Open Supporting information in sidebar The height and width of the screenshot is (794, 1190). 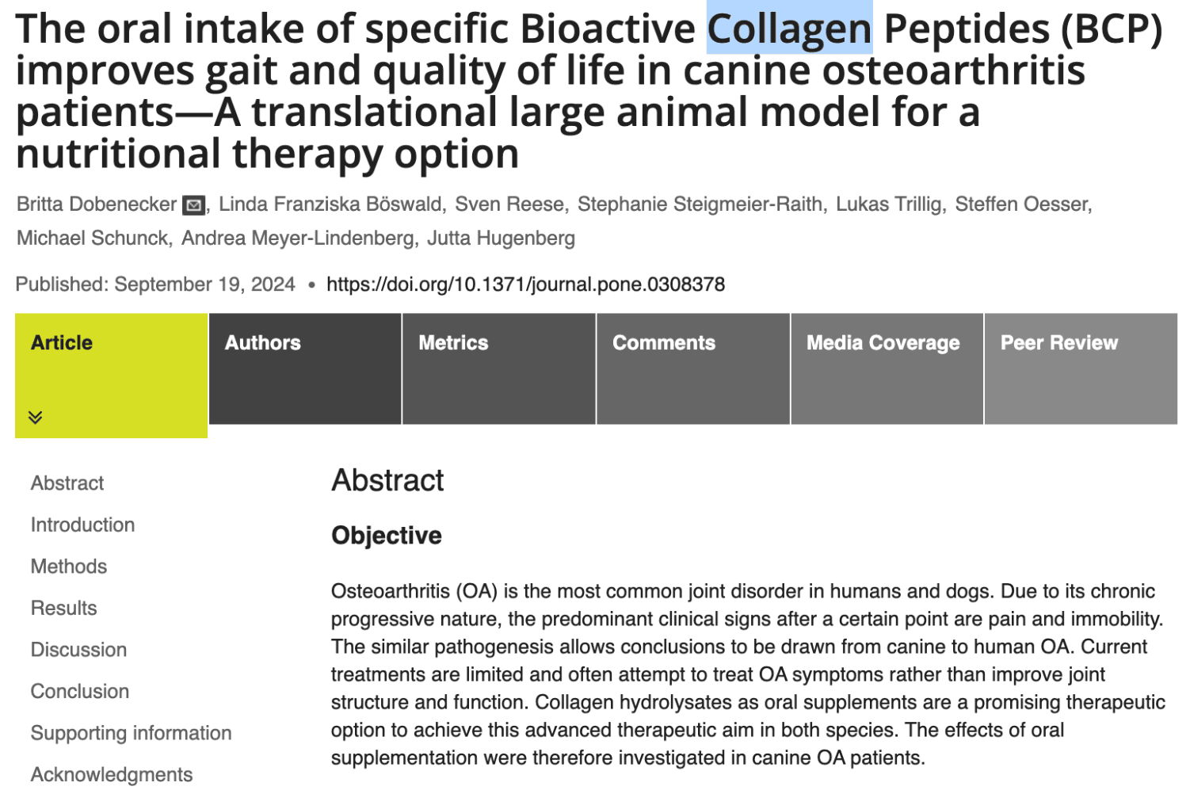131,733
